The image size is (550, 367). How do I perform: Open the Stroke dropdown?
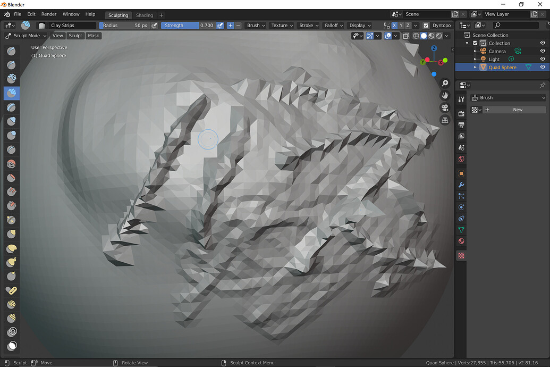pyautogui.click(x=309, y=26)
